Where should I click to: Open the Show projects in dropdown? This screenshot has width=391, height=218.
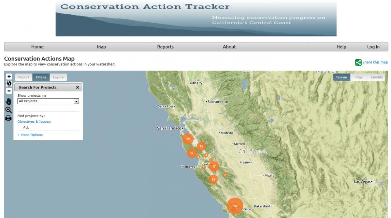point(48,101)
